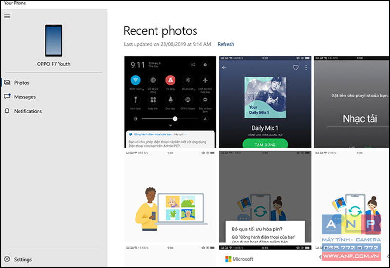Screen dimensions: 390x268
Task: Click the Settings gear icon
Action: 7,259
